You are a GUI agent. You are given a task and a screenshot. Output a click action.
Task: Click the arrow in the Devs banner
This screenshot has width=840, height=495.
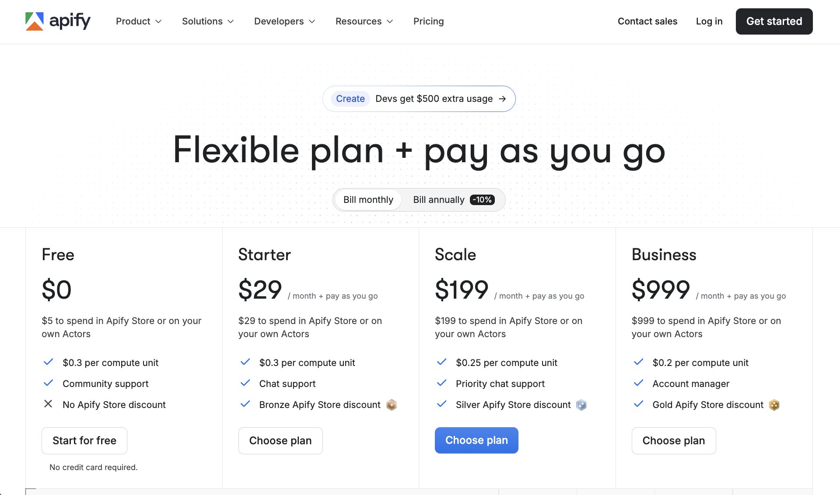pyautogui.click(x=502, y=98)
